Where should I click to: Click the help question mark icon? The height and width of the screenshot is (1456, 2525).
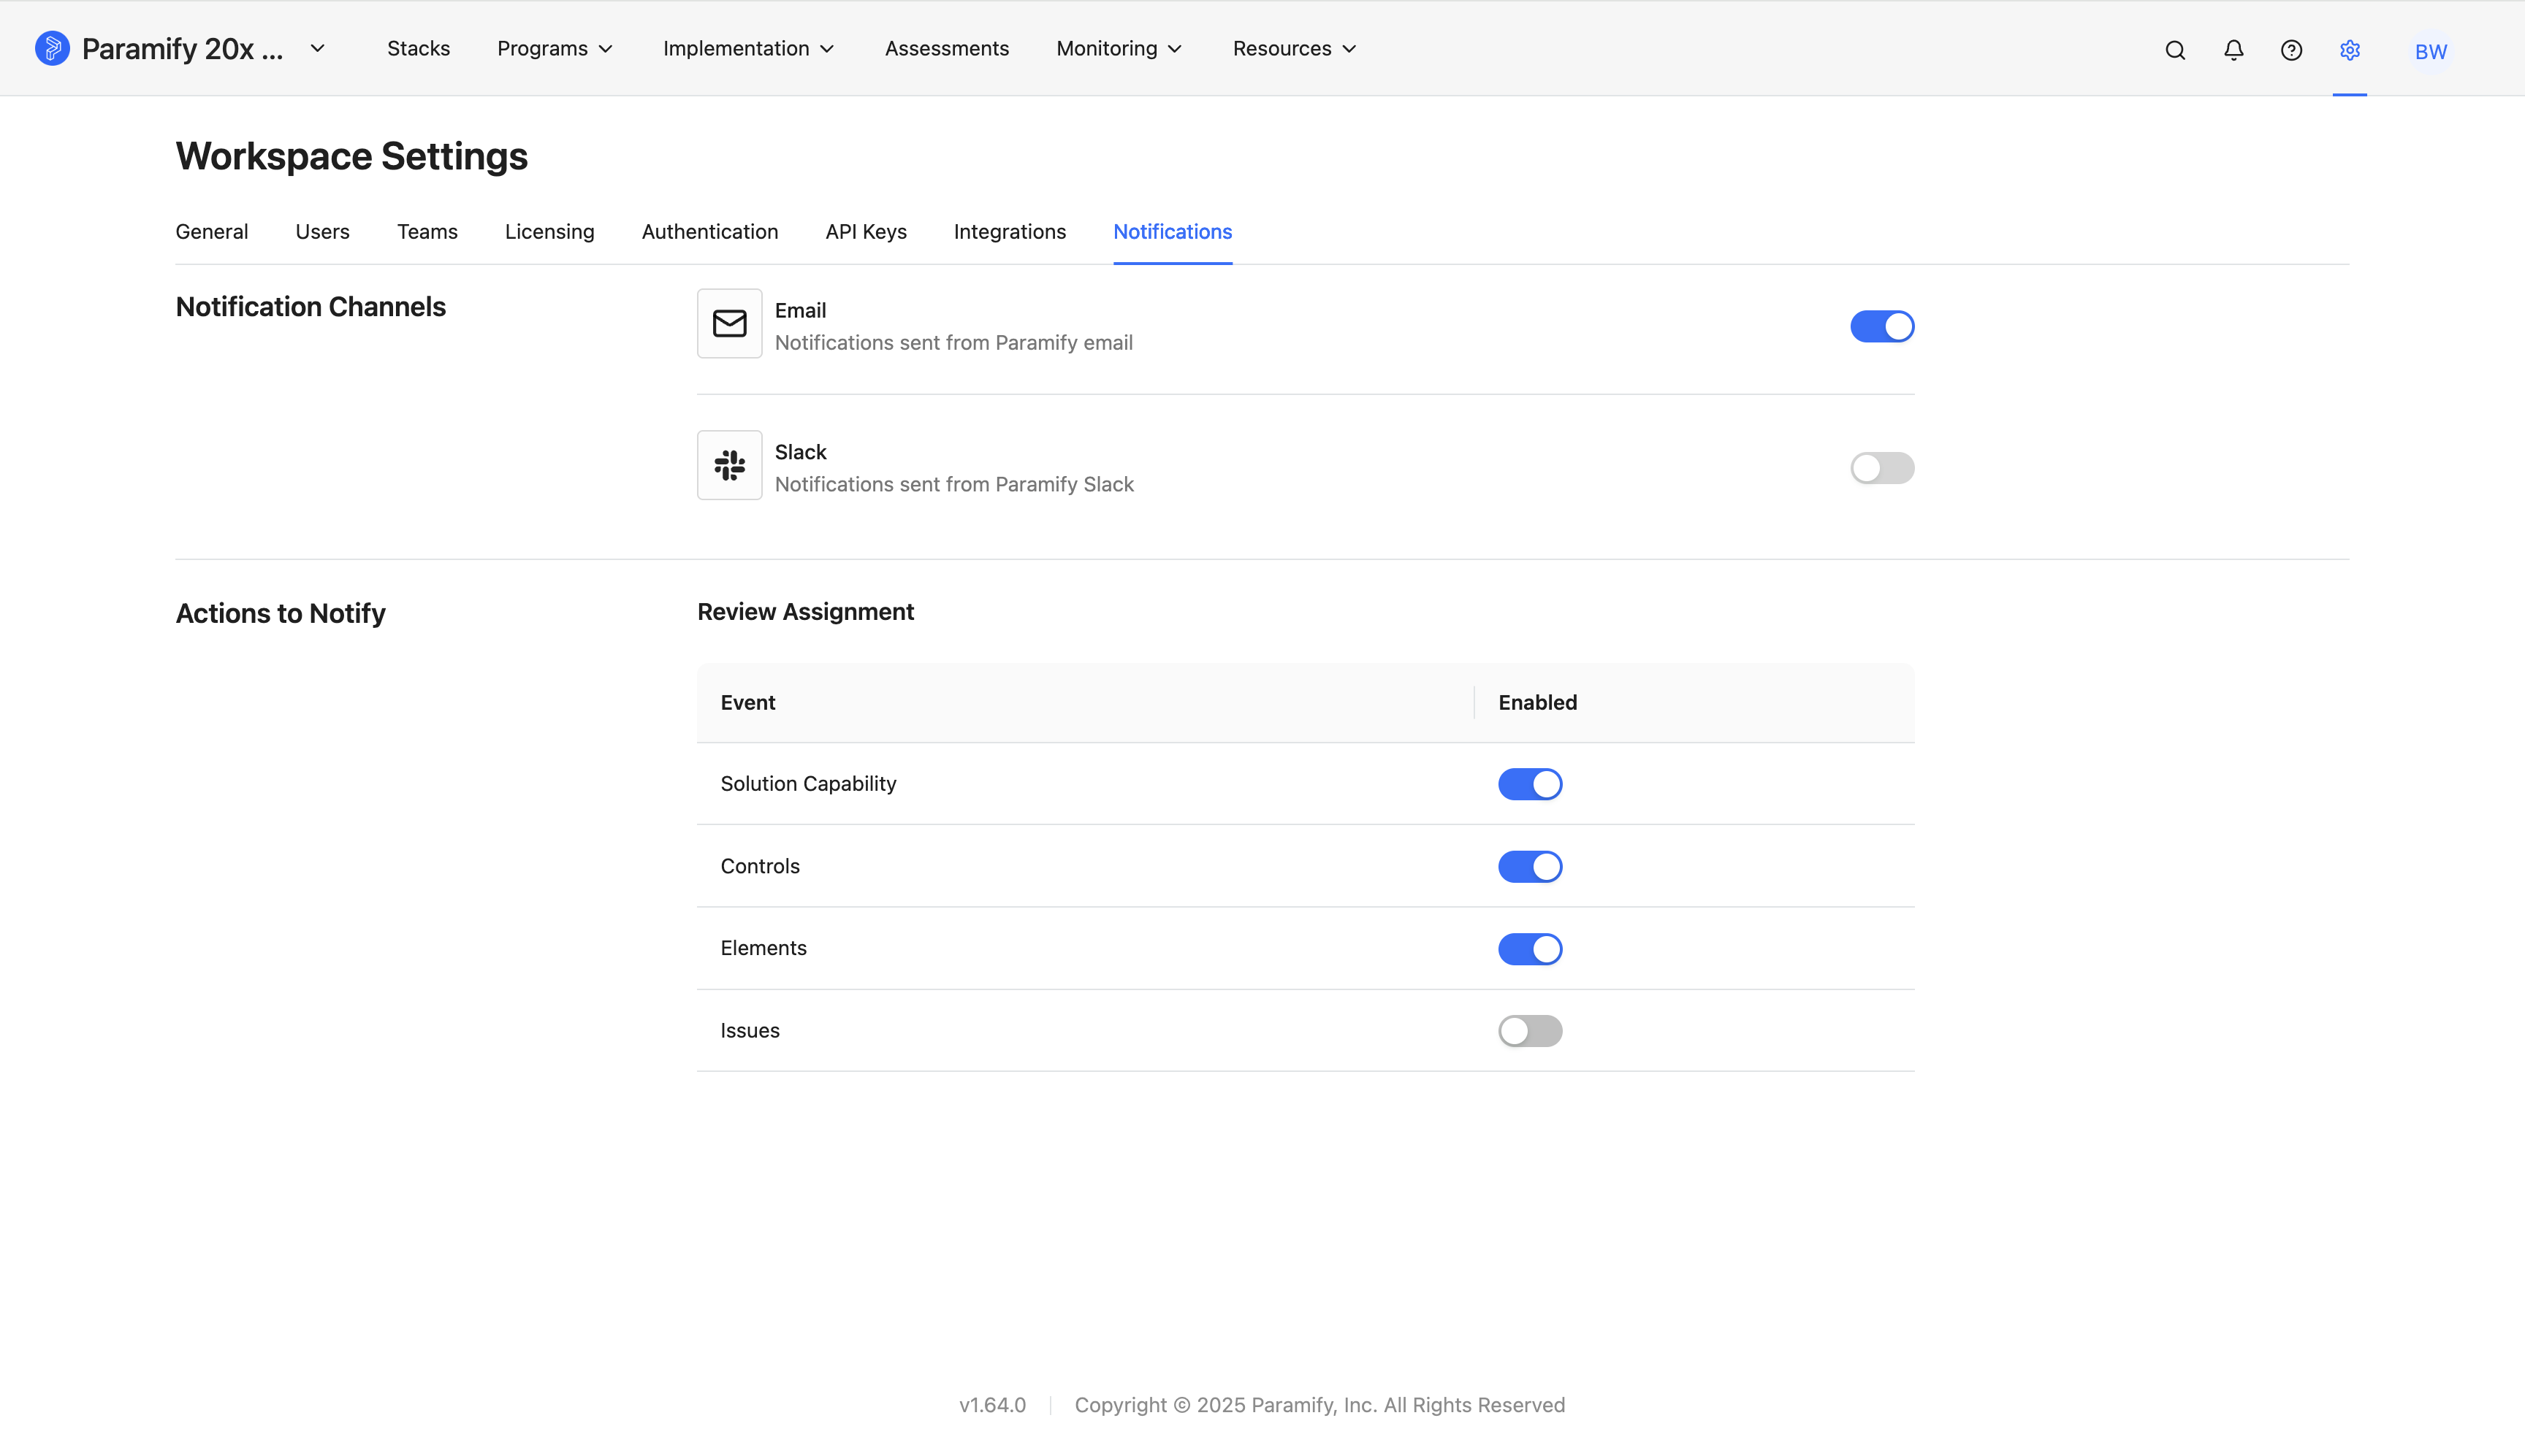[2291, 50]
